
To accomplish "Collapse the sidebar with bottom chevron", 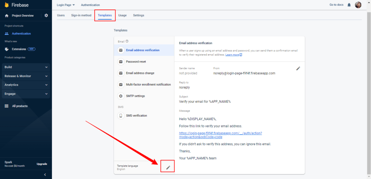I will coord(45,175).
